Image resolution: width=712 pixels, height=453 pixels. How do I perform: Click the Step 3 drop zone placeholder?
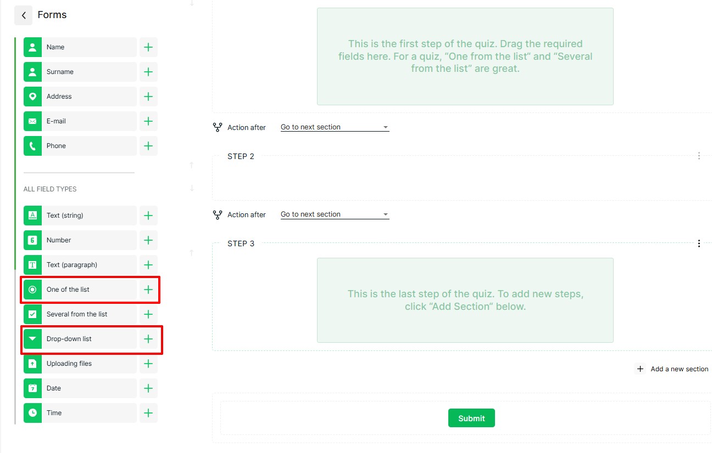coord(465,300)
